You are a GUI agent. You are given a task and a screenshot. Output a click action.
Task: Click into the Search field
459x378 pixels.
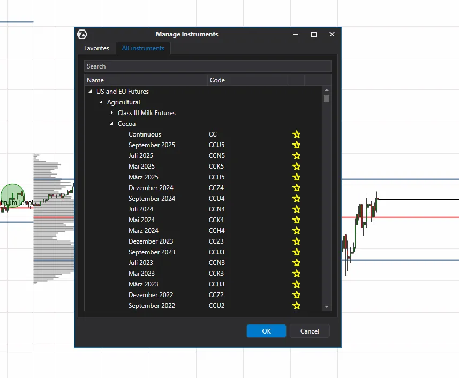click(207, 66)
